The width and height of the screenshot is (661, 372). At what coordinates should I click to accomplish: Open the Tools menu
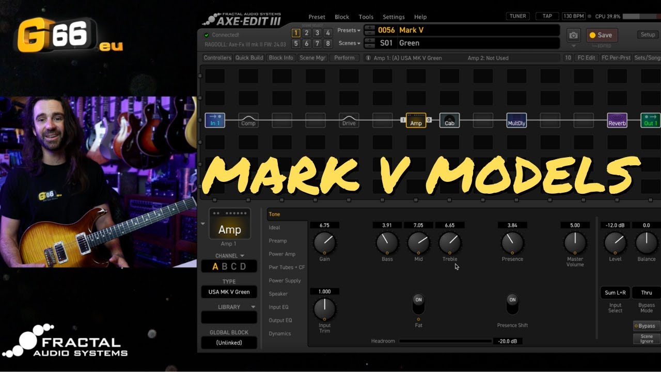click(366, 17)
